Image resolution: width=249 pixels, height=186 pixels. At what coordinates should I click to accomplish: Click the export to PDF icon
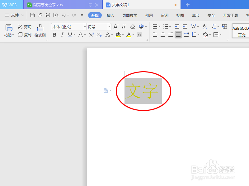point(40,15)
